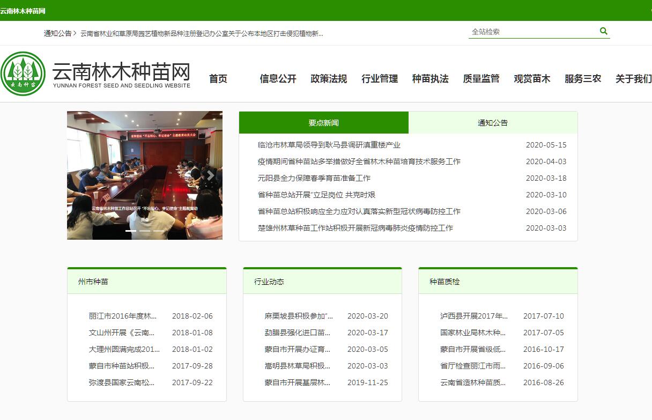
Task: Click the 全站检索 search input field
Action: point(531,32)
